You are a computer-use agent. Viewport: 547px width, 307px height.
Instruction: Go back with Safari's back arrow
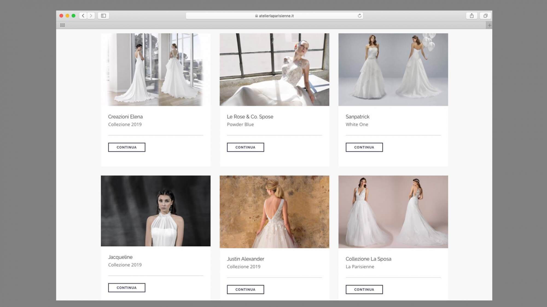[x=83, y=16]
